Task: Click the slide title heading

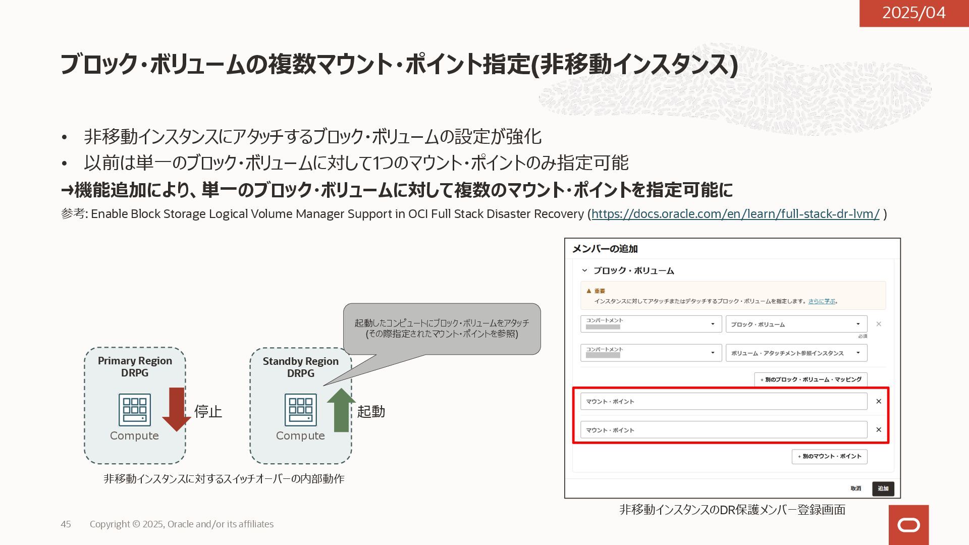Action: pyautogui.click(x=399, y=65)
